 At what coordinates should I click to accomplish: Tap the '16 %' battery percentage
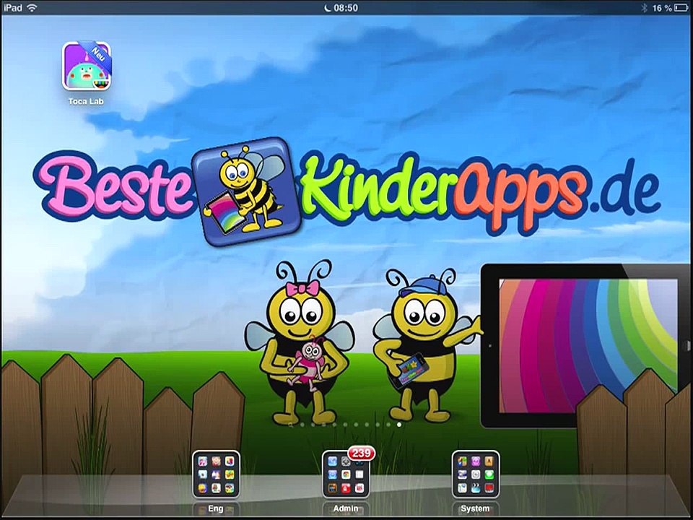662,8
